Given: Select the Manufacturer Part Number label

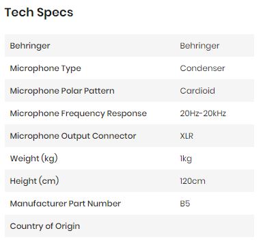Looking at the screenshot, I should 65,204.
